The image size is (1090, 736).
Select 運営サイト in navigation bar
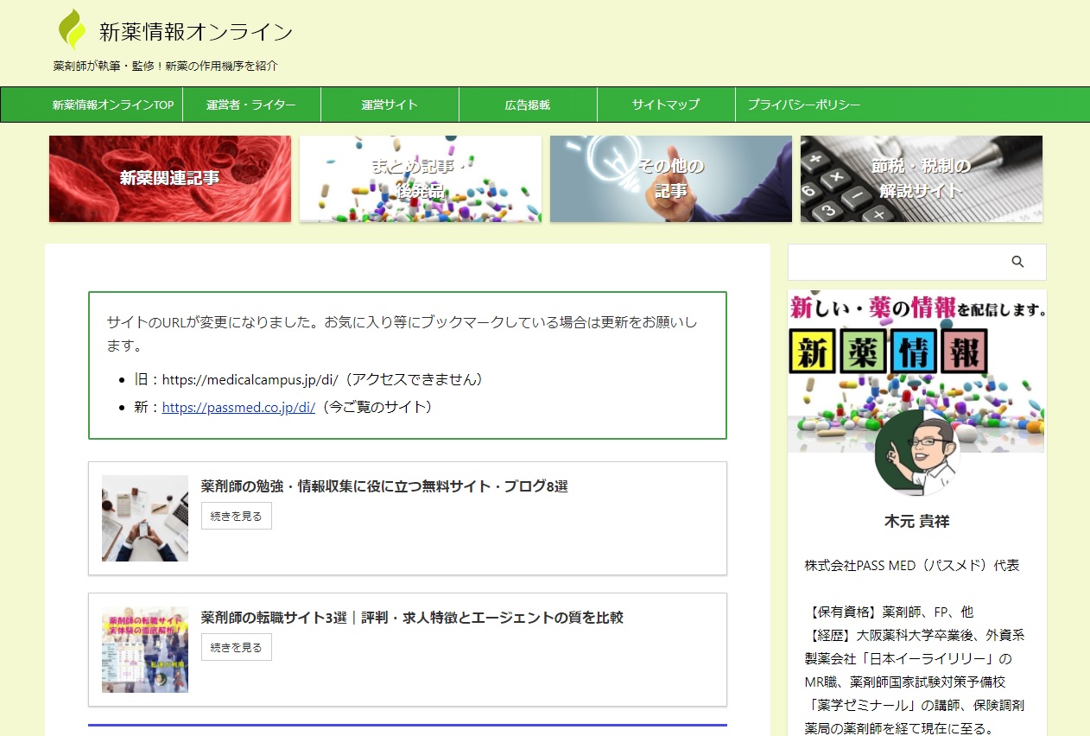point(390,105)
